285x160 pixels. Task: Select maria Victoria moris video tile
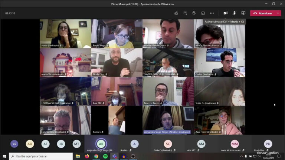point(65,62)
